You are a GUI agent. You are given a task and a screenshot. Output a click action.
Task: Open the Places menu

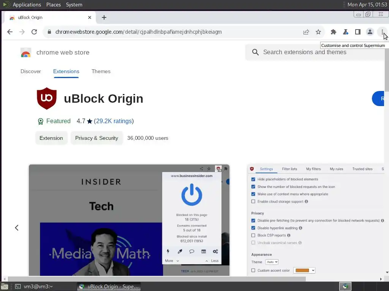tap(53, 5)
